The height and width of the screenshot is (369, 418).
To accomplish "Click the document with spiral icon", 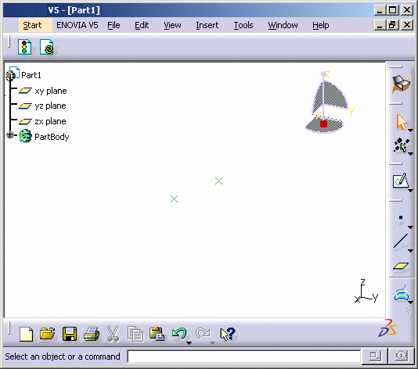I will pos(47,47).
